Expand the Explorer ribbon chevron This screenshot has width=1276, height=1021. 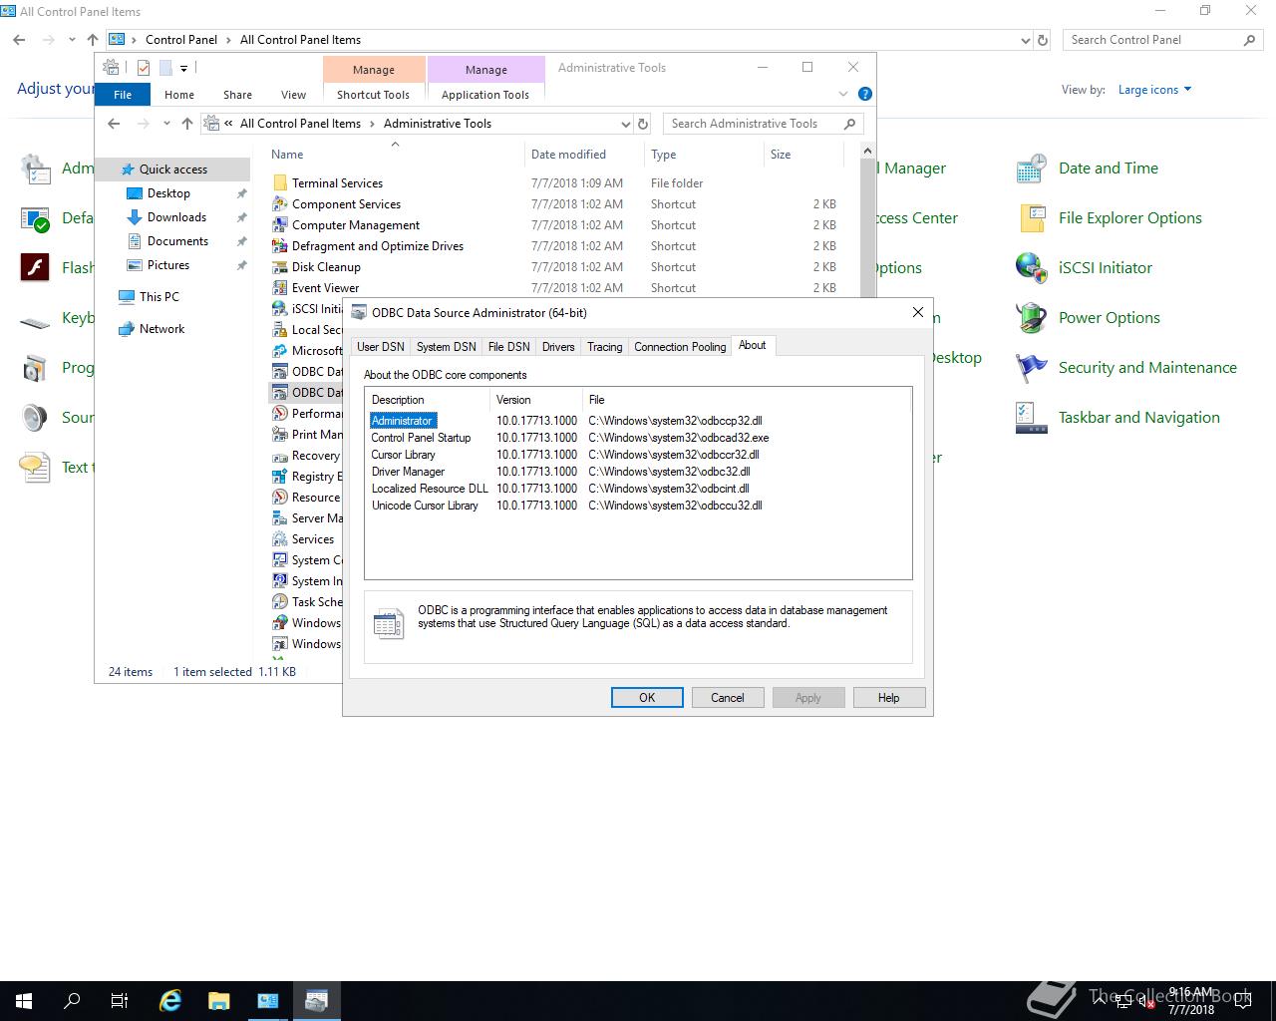(843, 94)
